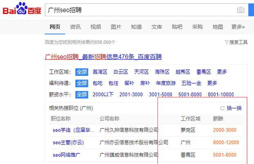Open camera image search
Viewport: 254px width, 164px height.
point(241,10)
